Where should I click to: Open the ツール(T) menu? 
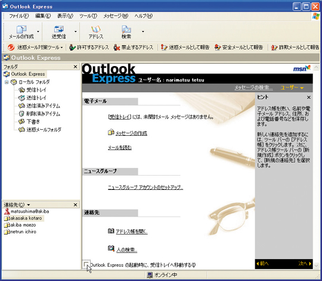pyautogui.click(x=88, y=16)
